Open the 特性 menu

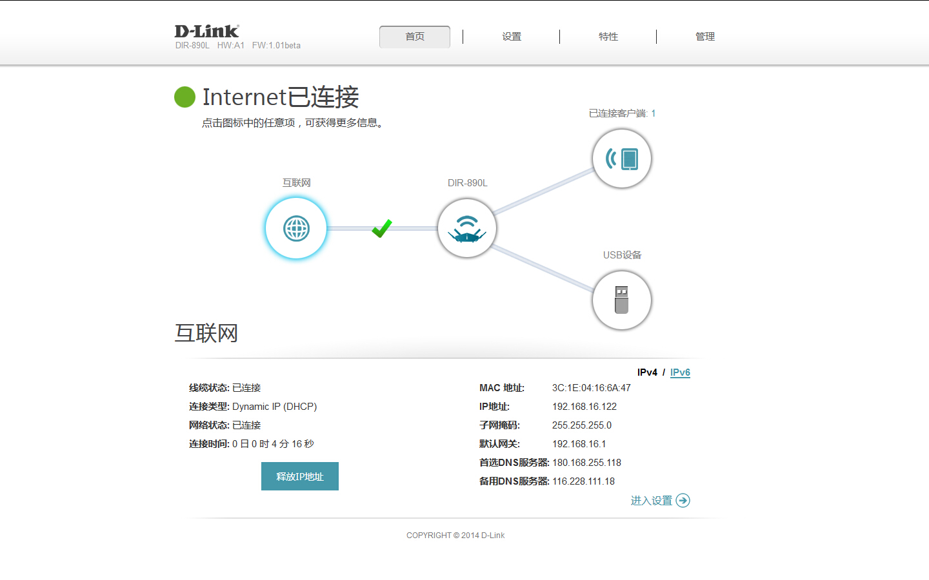click(608, 37)
